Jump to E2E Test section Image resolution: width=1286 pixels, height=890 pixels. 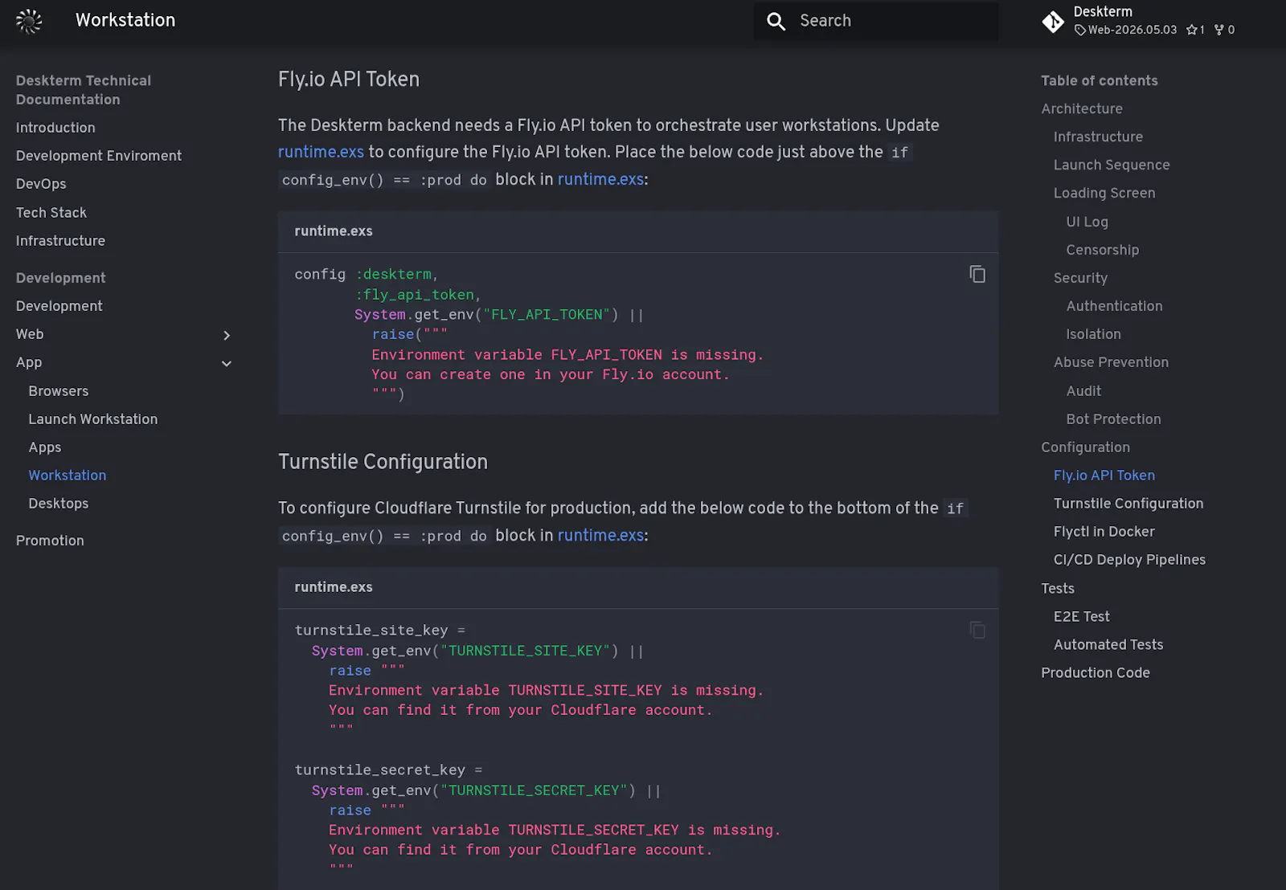click(x=1081, y=617)
